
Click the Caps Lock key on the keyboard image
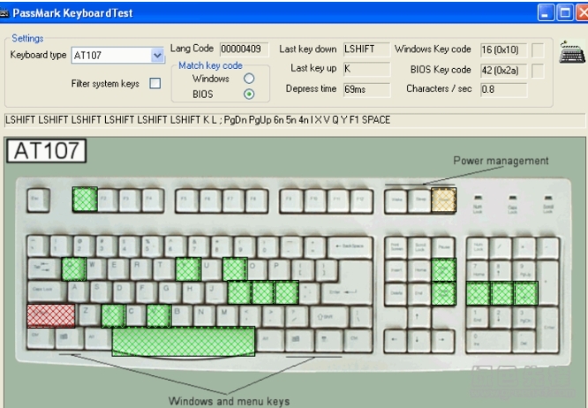[x=48, y=292]
